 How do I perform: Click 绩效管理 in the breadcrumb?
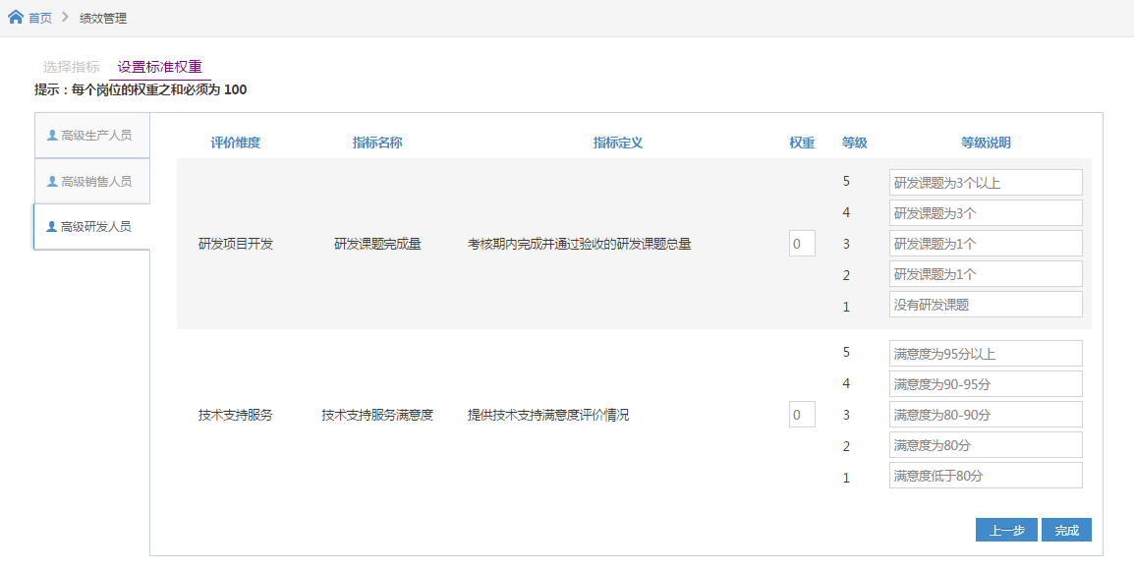103,18
